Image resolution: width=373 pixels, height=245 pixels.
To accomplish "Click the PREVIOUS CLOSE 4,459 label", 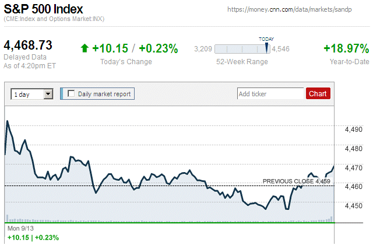I will click(297, 181).
